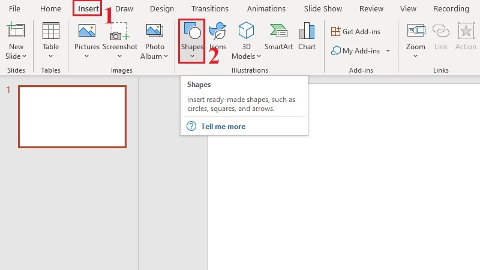Screen dimensions: 480x270
Task: Click the Tell me more link
Action: 223,127
